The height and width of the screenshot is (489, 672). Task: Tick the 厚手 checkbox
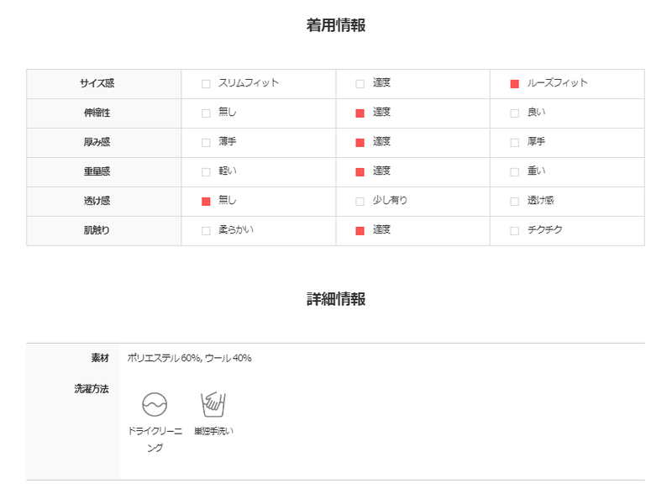click(x=514, y=142)
